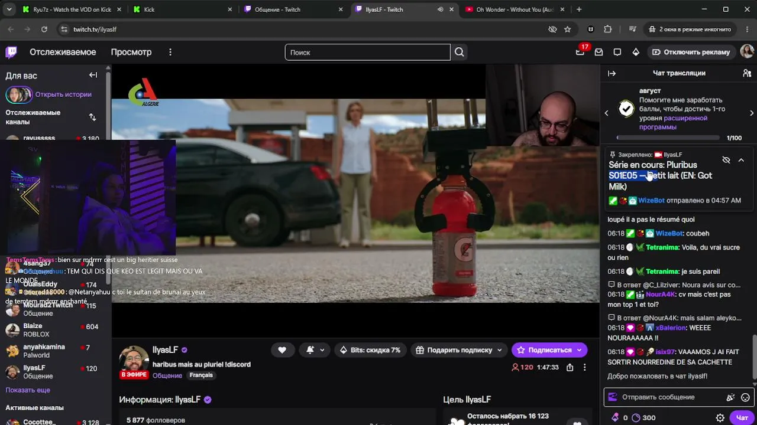Go to previous chat highlight card

tap(606, 113)
